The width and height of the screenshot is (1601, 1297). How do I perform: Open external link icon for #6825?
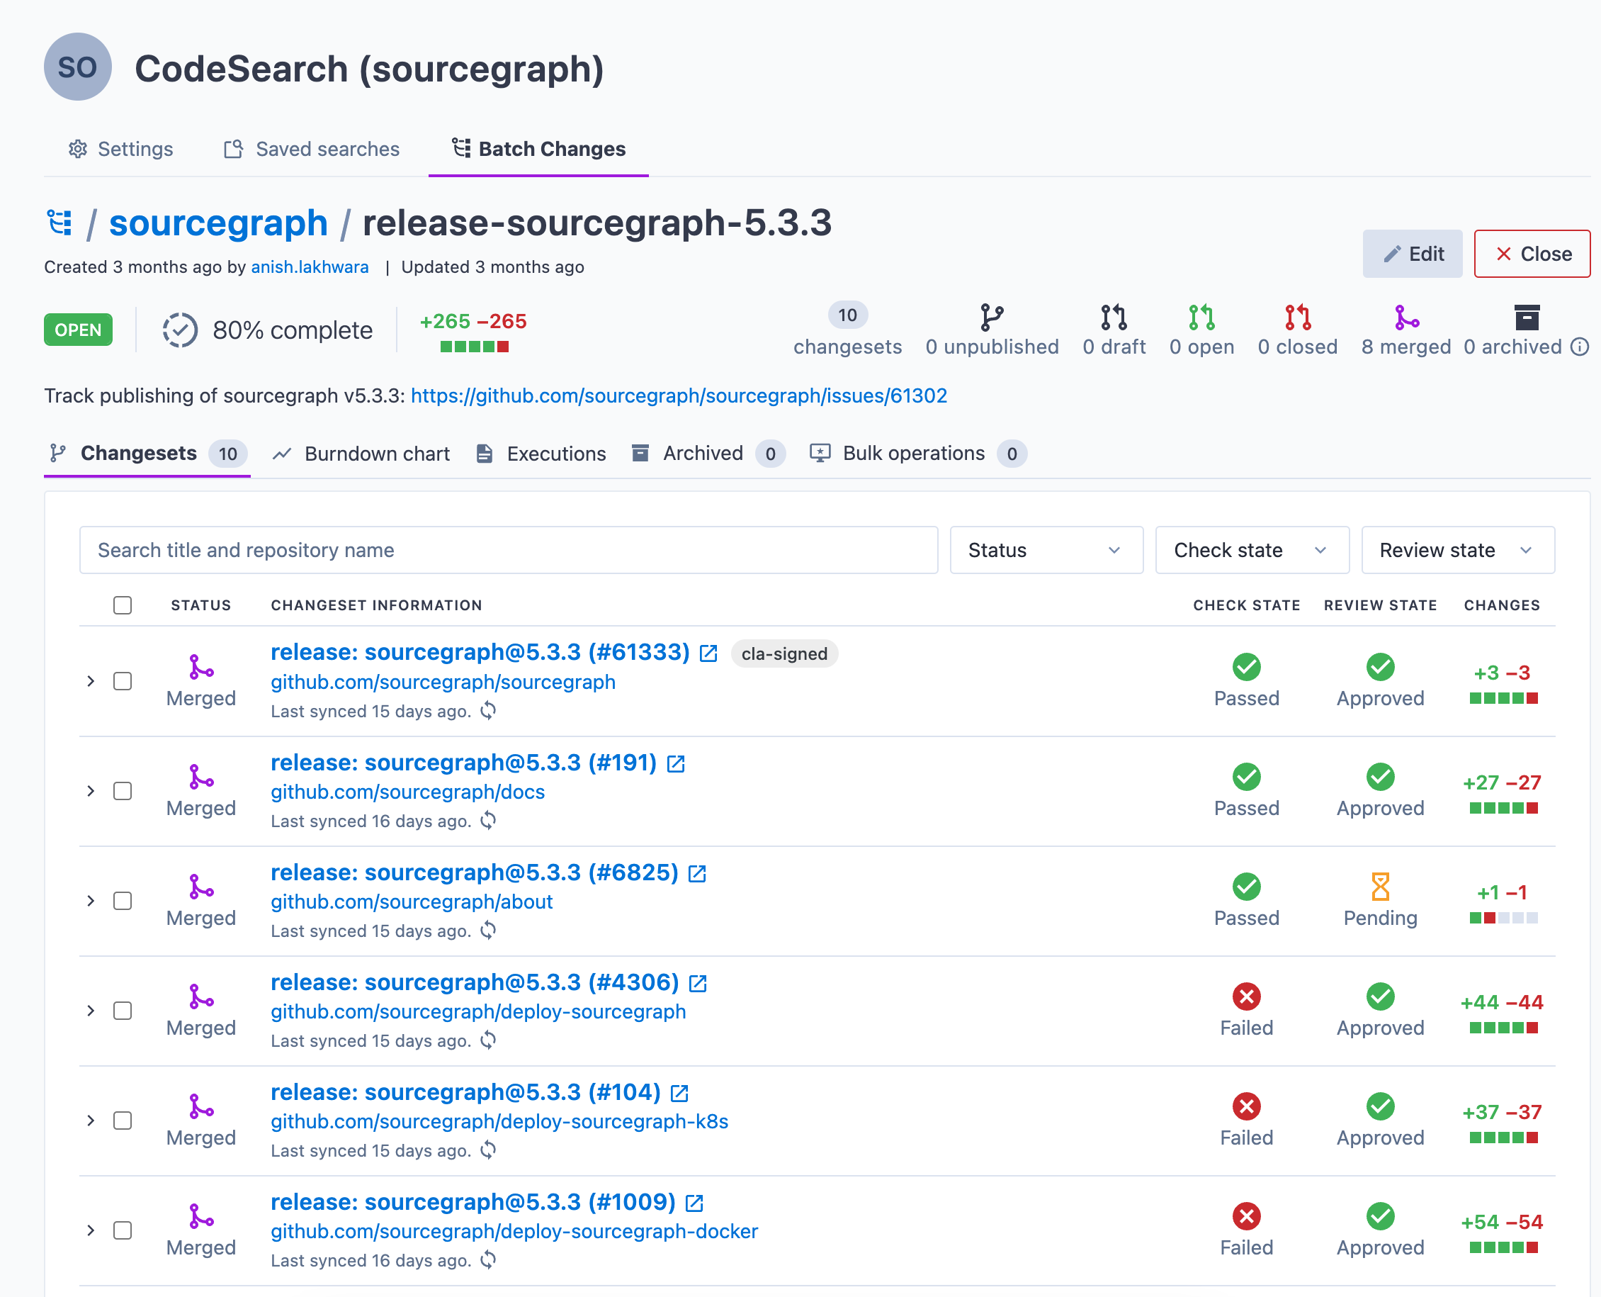pos(696,872)
